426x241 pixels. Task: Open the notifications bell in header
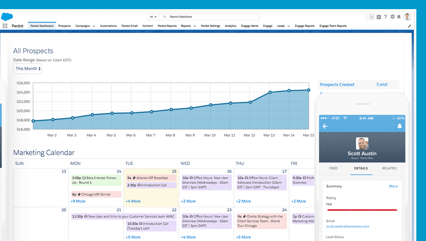pos(399,17)
